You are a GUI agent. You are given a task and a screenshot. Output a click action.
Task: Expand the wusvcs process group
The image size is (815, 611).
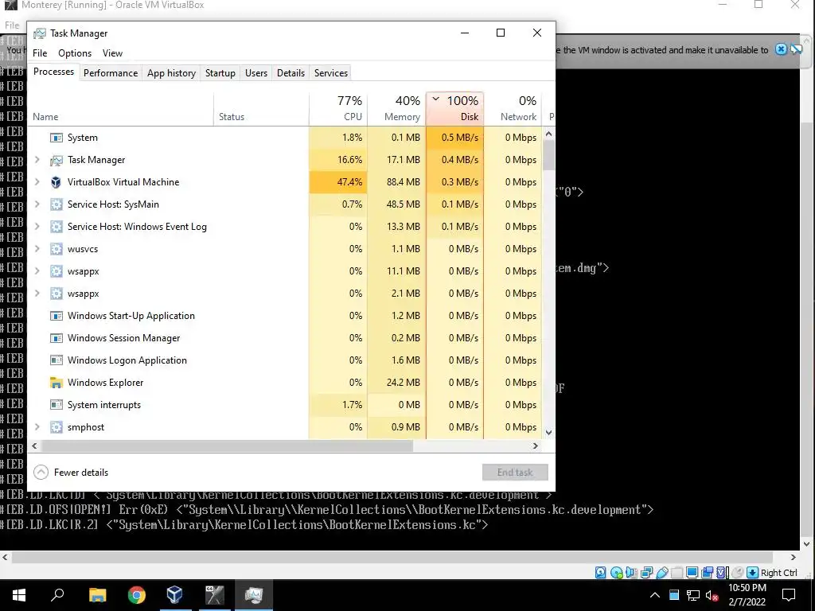pyautogui.click(x=37, y=249)
